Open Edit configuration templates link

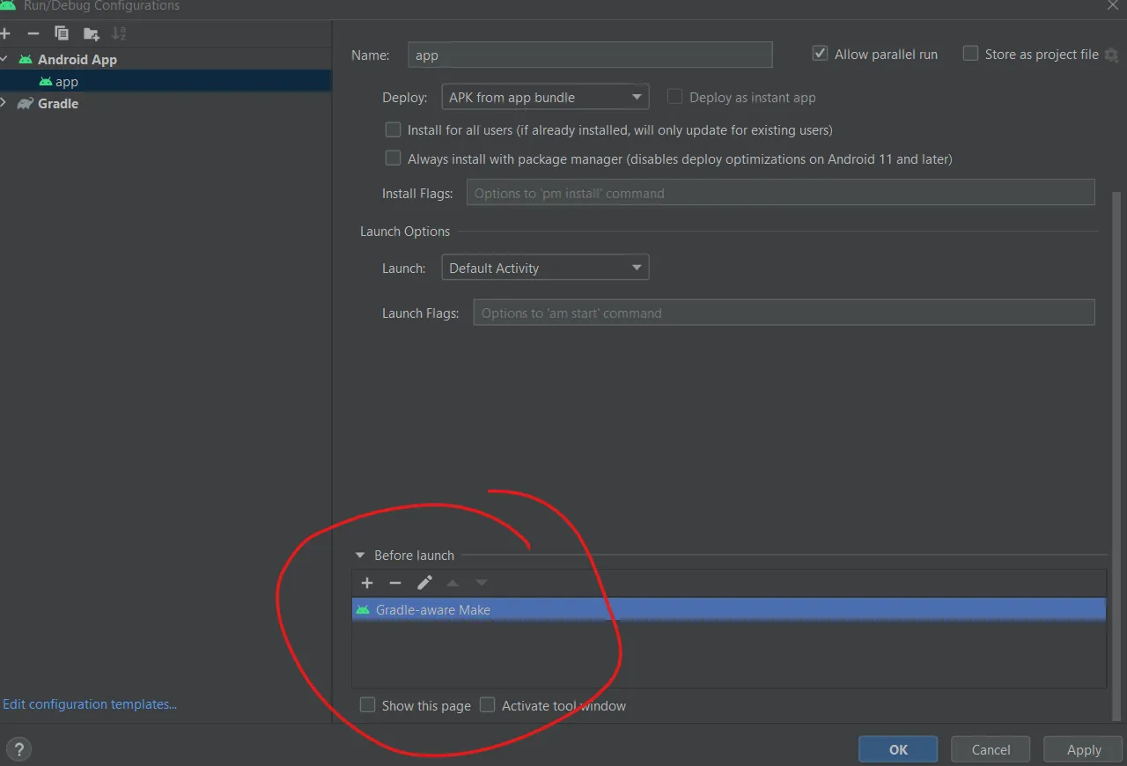click(x=90, y=704)
